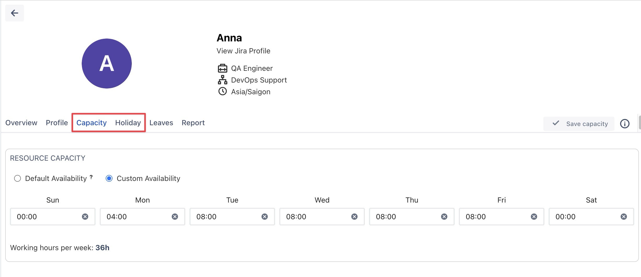The height and width of the screenshot is (277, 641).
Task: Clear the Saturday hours with X icon
Action: click(x=624, y=217)
